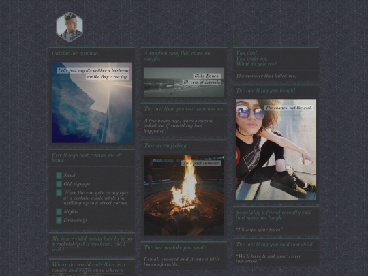This screenshot has width=368, height=276.
Task: Click list number badge next to 'Old signage'
Action: pos(59,184)
